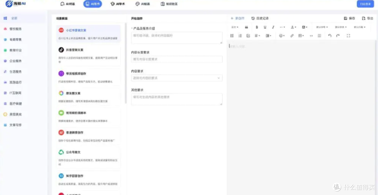Open 历史记录 history
Screen dimensions: 378x195
[x=260, y=18]
